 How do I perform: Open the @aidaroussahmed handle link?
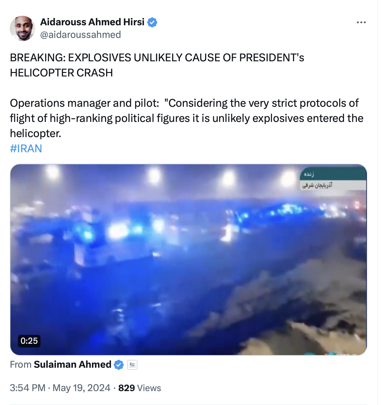click(x=81, y=34)
